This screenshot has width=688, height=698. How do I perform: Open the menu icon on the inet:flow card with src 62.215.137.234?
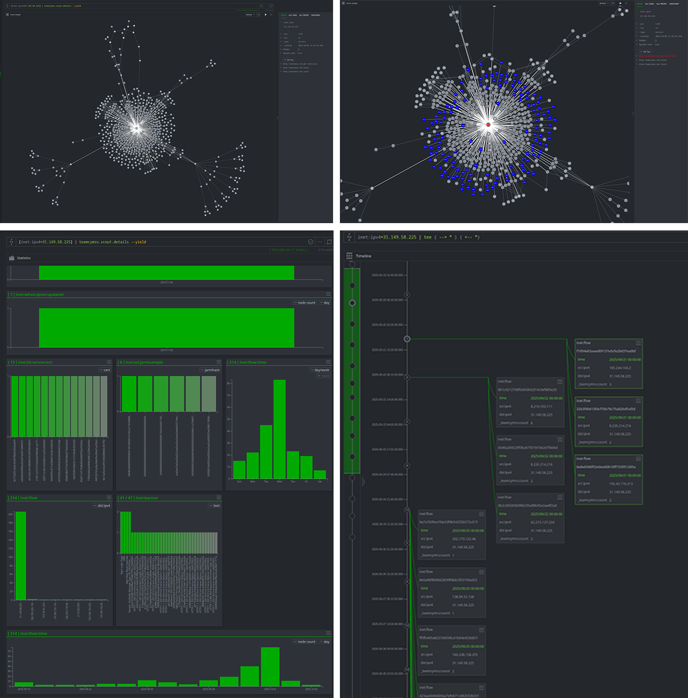pyautogui.click(x=560, y=498)
